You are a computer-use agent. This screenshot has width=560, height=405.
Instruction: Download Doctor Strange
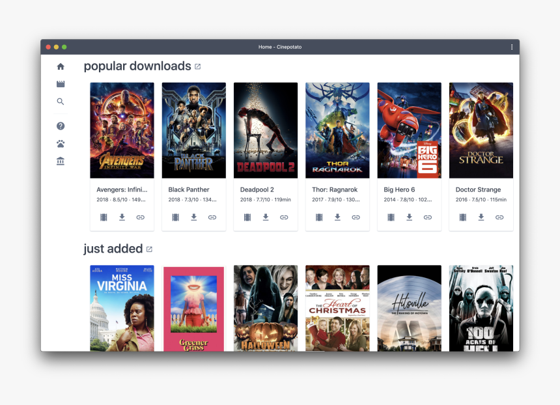pos(481,217)
